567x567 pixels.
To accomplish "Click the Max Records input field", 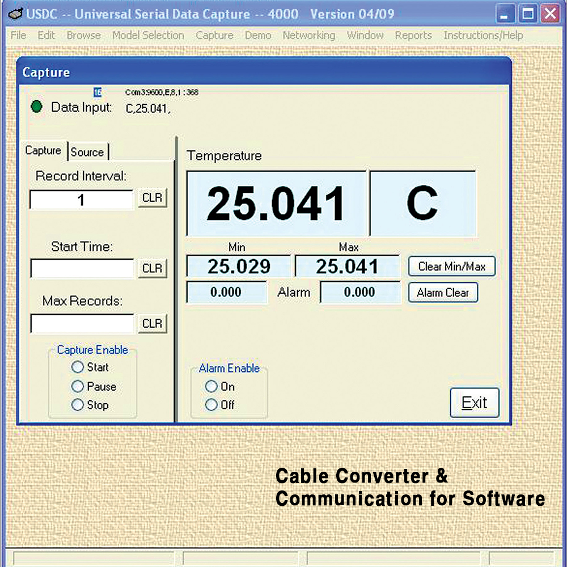I will [x=82, y=324].
